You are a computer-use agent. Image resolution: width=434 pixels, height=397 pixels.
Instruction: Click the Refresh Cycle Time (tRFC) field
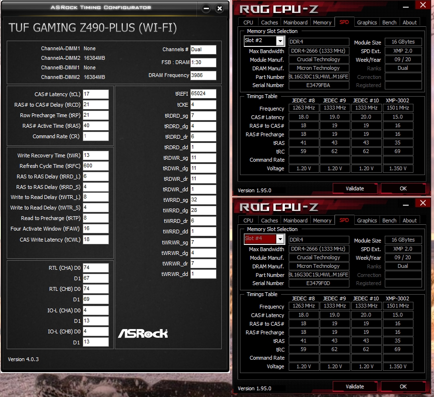click(96, 166)
